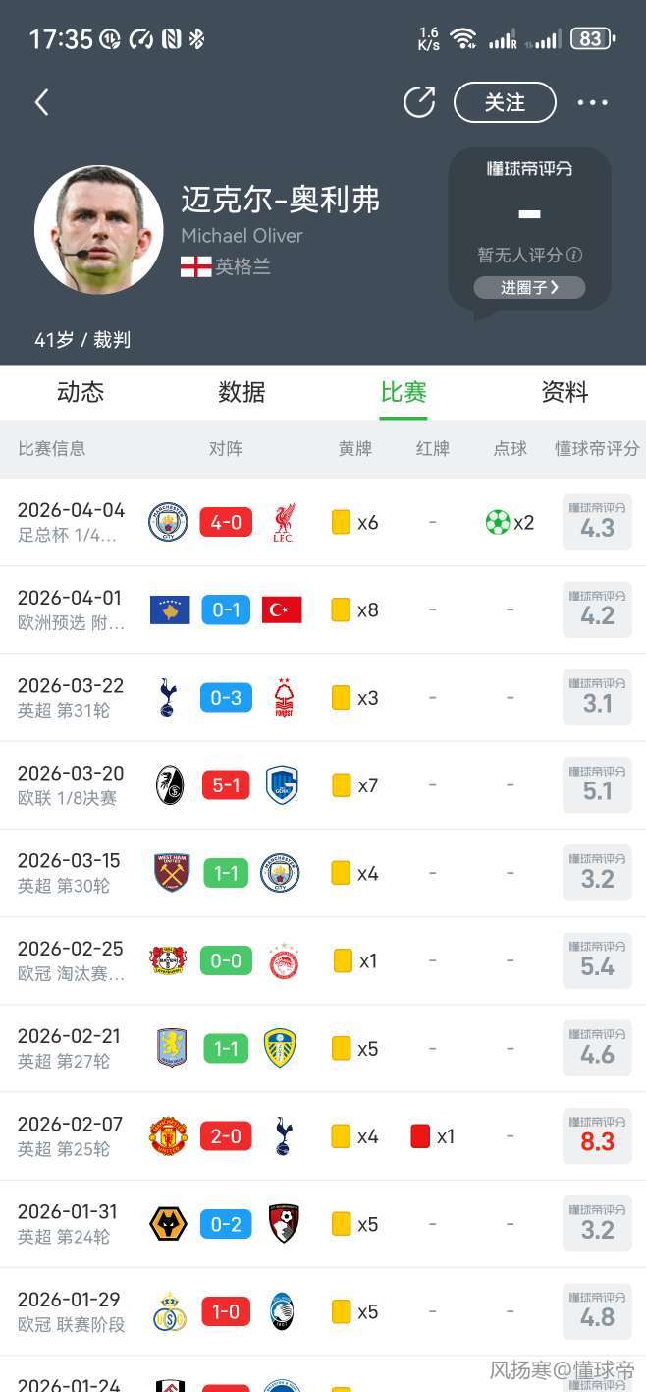This screenshot has width=646, height=1392.
Task: Tap the info icon next to 暂无人评分
Action: [574, 255]
